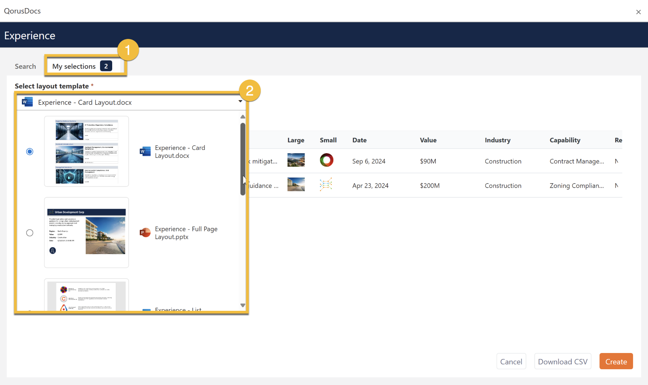This screenshot has height=385, width=648.
Task: Open the Card Layout template preview thumbnail
Action: tap(87, 152)
